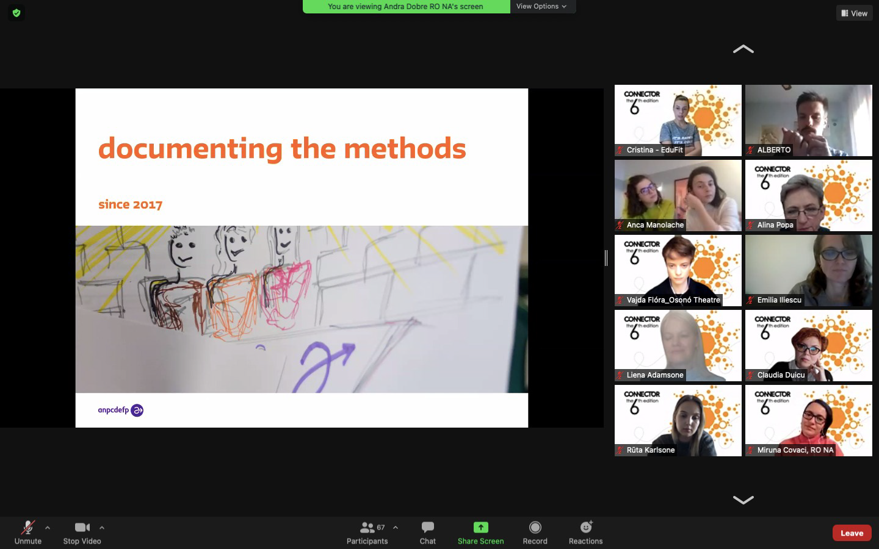Change layout using the View button
Screen dimensions: 879x549
[854, 13]
